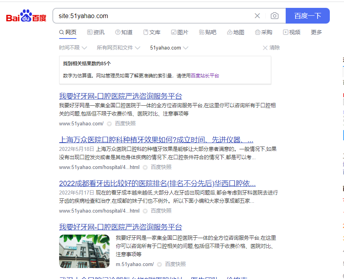Click the 百度一下 search button
The width and height of the screenshot is (344, 279).
[x=307, y=16]
